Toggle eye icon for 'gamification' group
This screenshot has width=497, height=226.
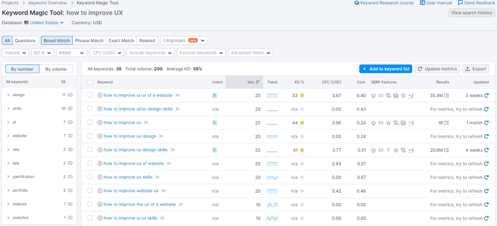(70, 177)
